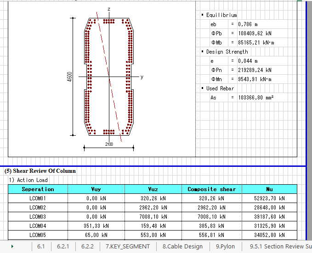Switch to the 9.Pylon sheet tab
312x253 pixels.
click(225, 247)
